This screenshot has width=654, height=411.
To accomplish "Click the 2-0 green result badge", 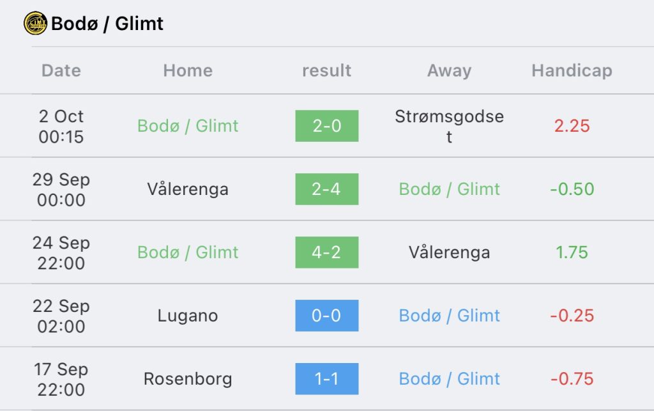I will pos(327,126).
